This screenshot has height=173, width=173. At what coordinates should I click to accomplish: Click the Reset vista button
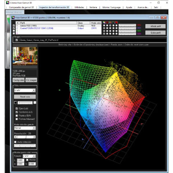25,97
